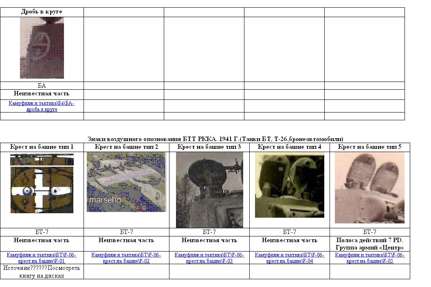Screen dimensions: 431x287
Task: Select the Крест на башне тип 5 heading
Action: [370, 147]
